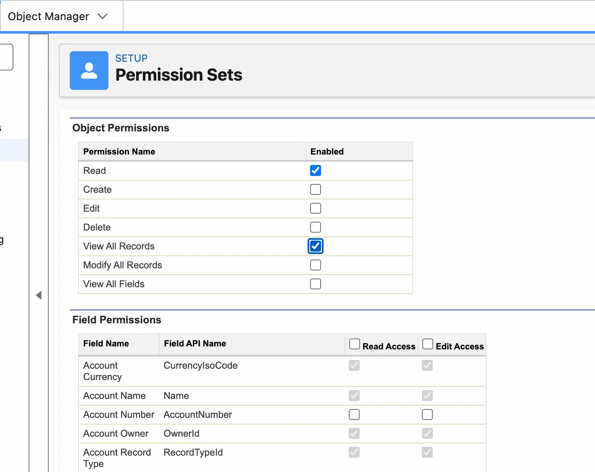
Task: Click the SETUP breadcrumb text
Action: 132,58
